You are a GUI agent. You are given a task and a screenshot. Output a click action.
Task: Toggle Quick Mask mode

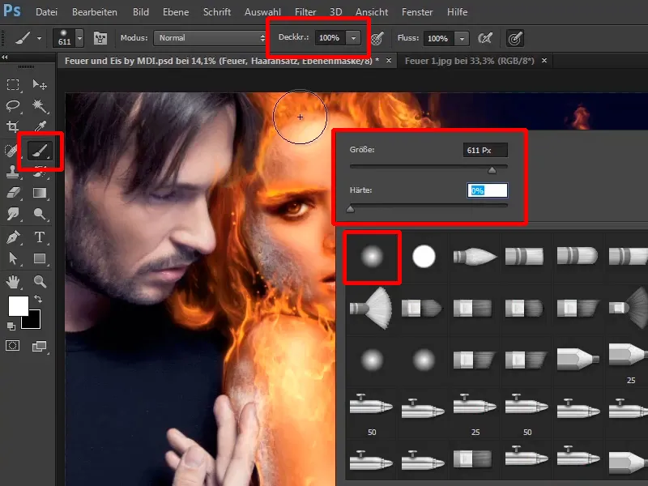pyautogui.click(x=12, y=346)
